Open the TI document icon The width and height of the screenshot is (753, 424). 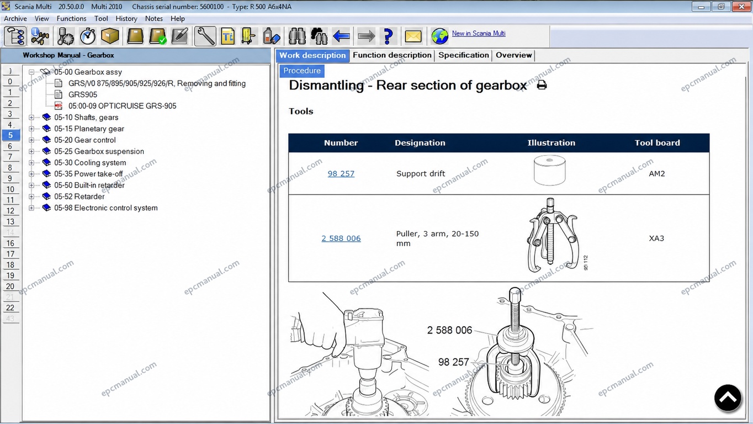click(x=228, y=36)
